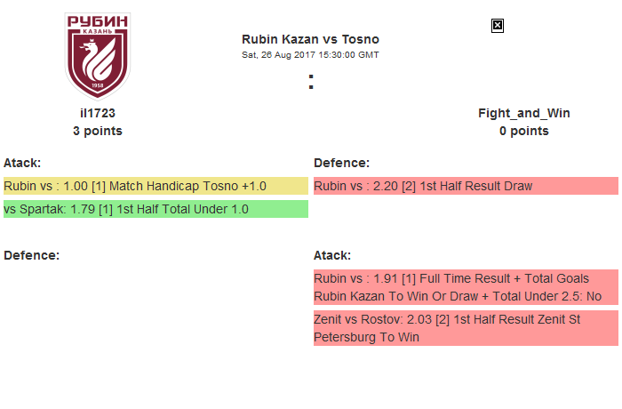Click Fight_and_Win's Atack section heading
This screenshot has height=409, width=622.
point(332,255)
